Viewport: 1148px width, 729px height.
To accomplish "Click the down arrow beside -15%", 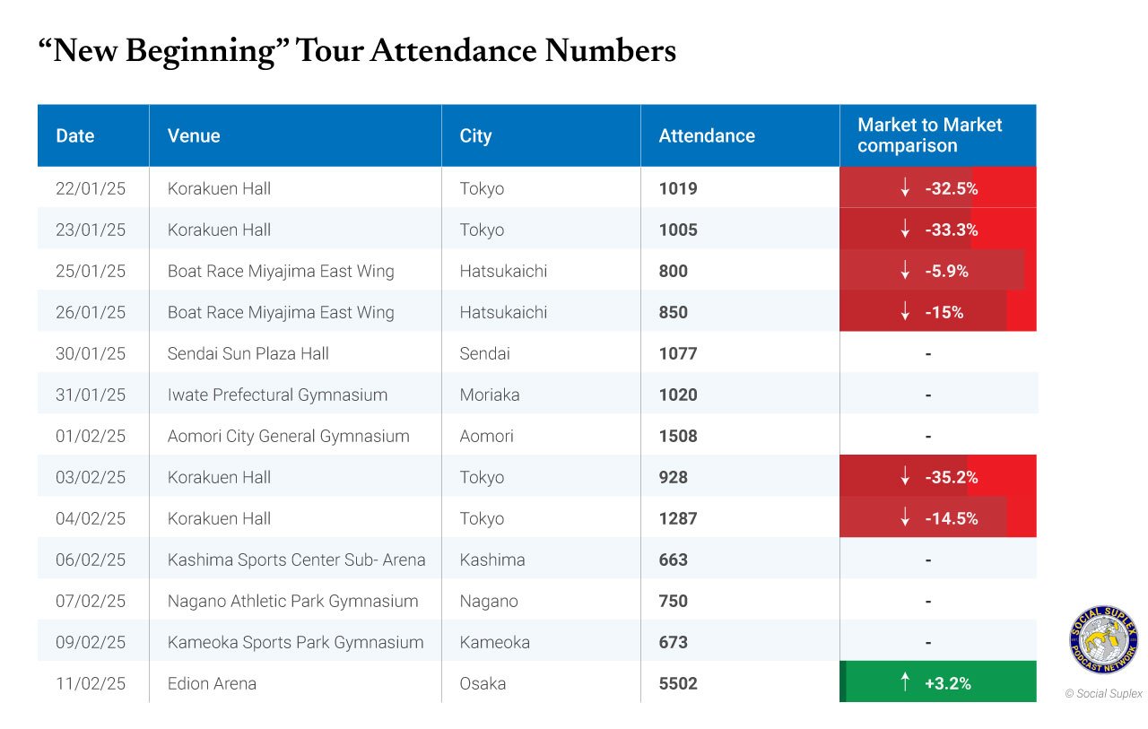I will tap(905, 312).
